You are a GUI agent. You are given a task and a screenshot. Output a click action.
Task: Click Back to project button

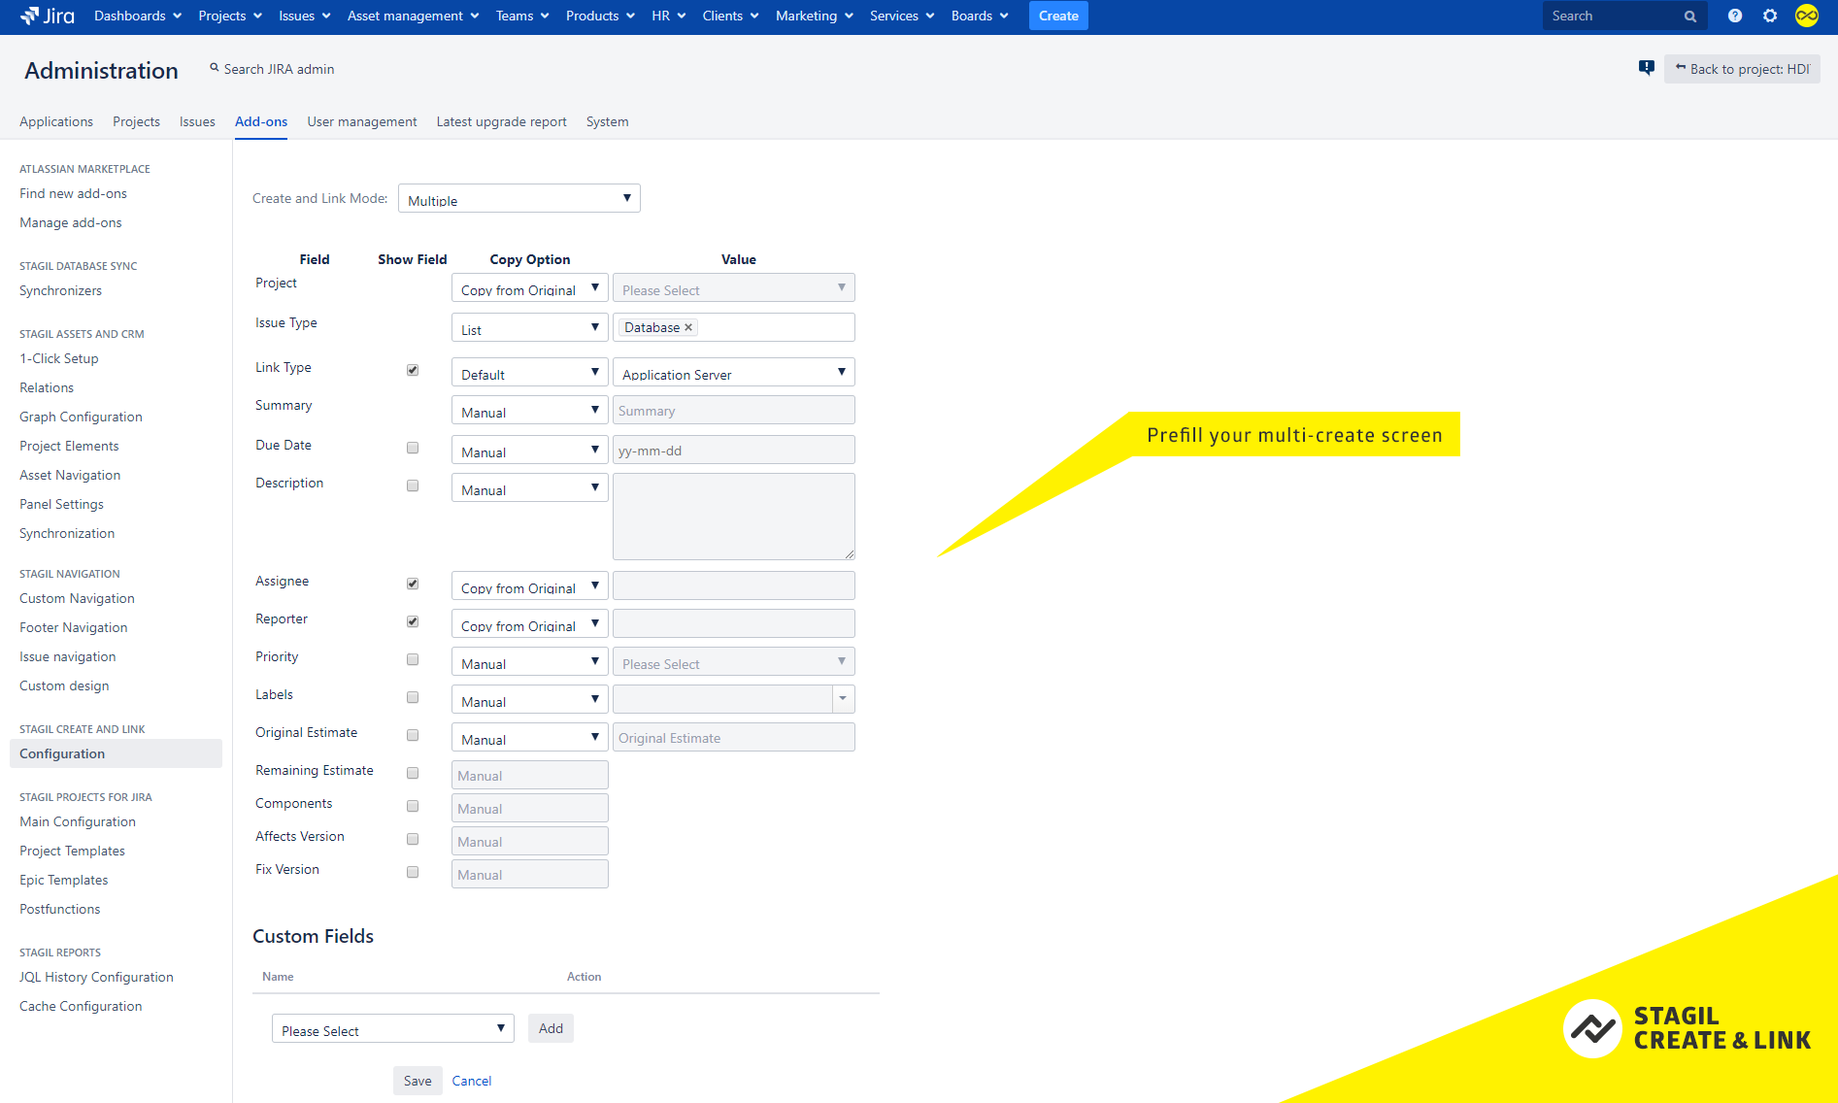pyautogui.click(x=1742, y=69)
